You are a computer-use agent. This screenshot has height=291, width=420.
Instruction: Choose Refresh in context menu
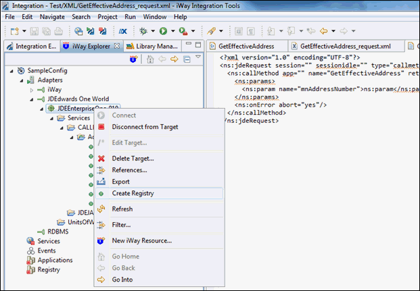click(159, 209)
